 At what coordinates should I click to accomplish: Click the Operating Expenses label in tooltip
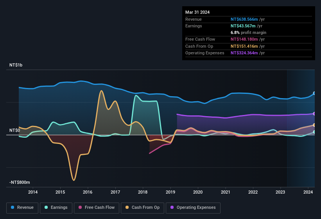[205, 53]
